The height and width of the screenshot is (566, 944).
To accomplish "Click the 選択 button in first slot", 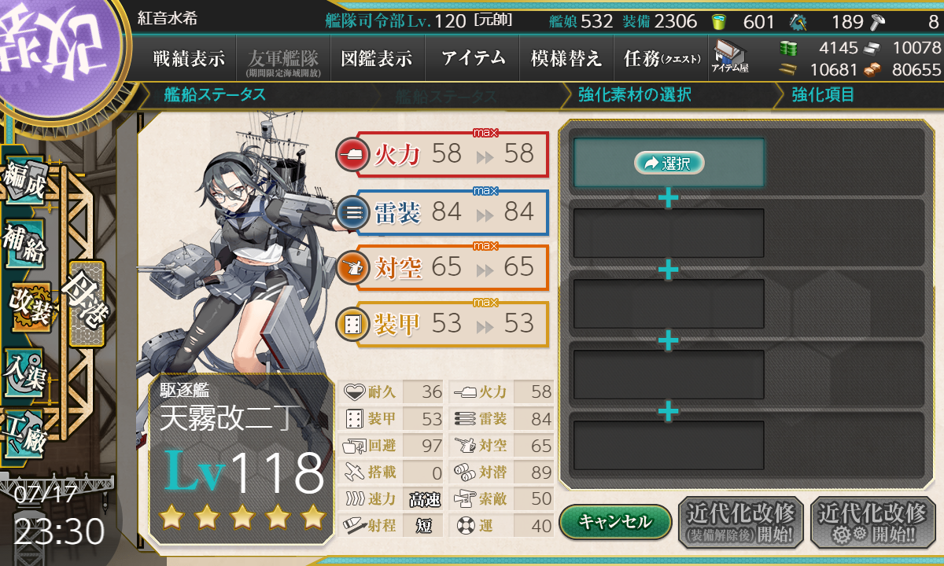I will point(669,163).
